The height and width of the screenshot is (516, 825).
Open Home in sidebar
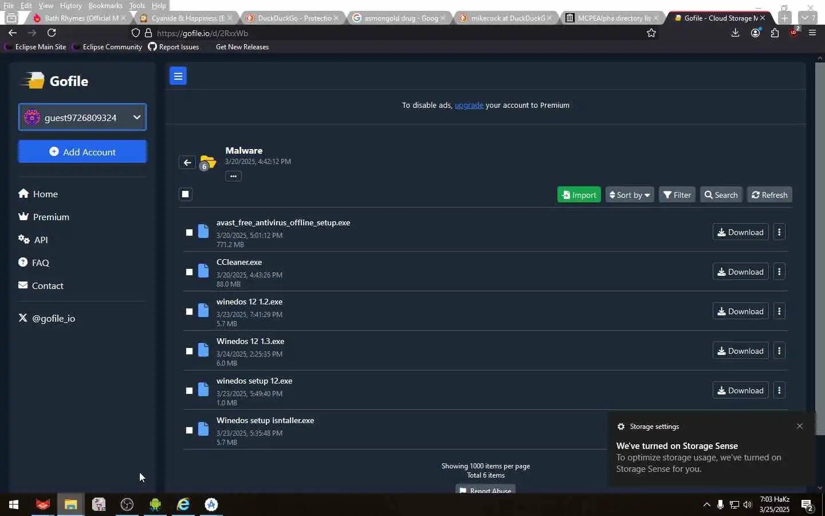click(x=38, y=194)
